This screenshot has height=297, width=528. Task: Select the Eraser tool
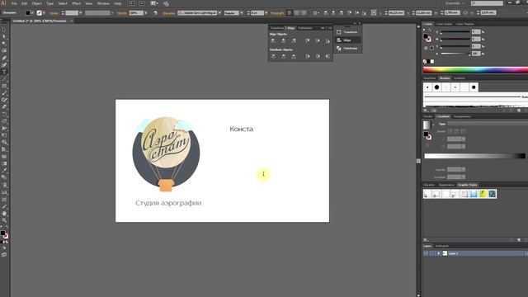[4, 107]
